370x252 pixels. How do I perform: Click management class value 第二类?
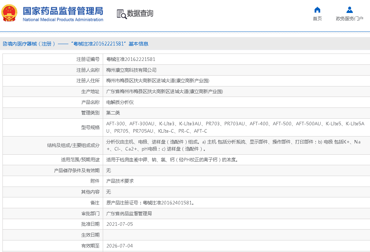[x=113, y=113]
